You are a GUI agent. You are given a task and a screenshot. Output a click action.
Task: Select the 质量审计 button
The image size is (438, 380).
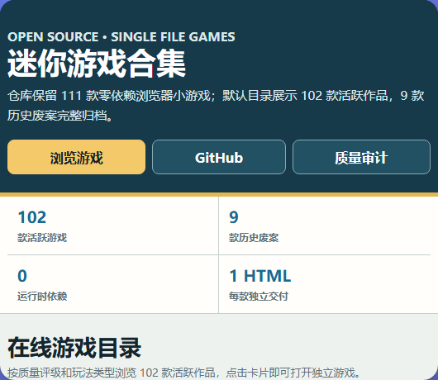(361, 157)
